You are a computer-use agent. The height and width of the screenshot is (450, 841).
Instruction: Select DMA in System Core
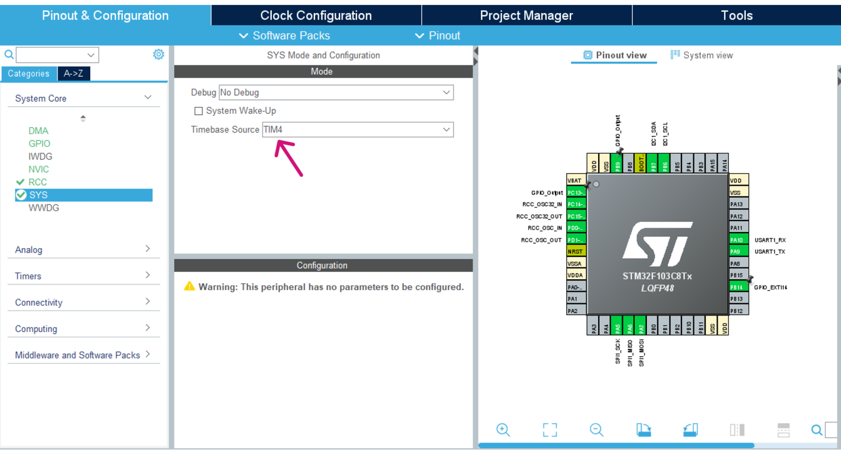tap(38, 131)
